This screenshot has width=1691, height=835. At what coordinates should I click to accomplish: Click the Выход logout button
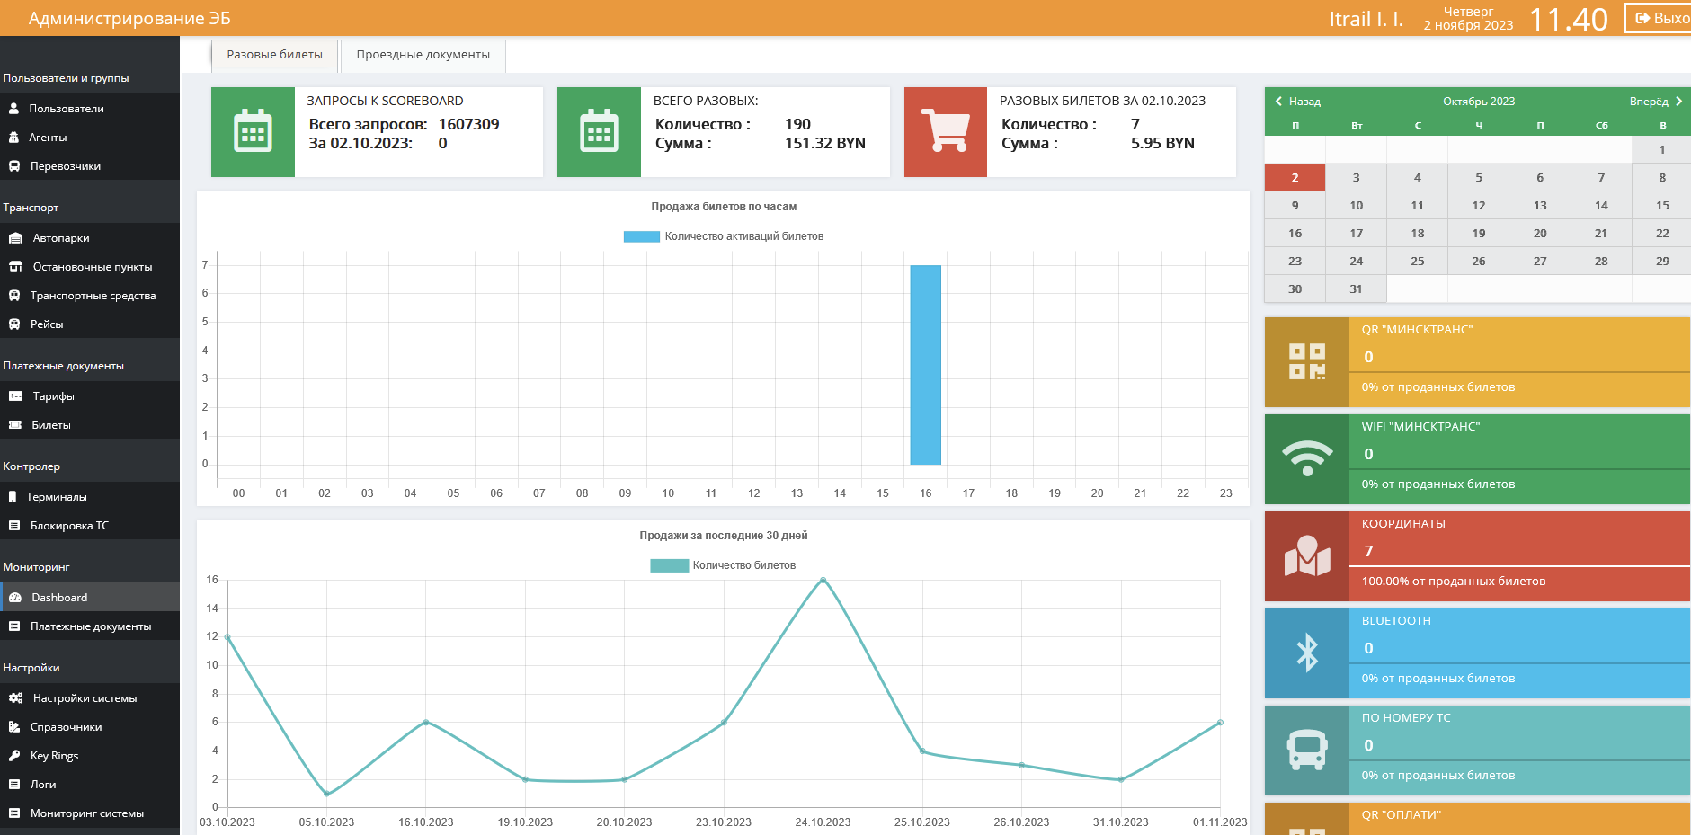(1658, 18)
